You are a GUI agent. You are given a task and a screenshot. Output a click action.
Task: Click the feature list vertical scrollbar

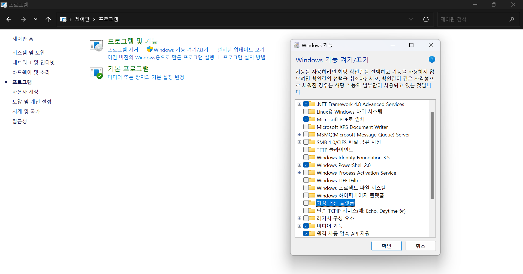pyautogui.click(x=432, y=156)
